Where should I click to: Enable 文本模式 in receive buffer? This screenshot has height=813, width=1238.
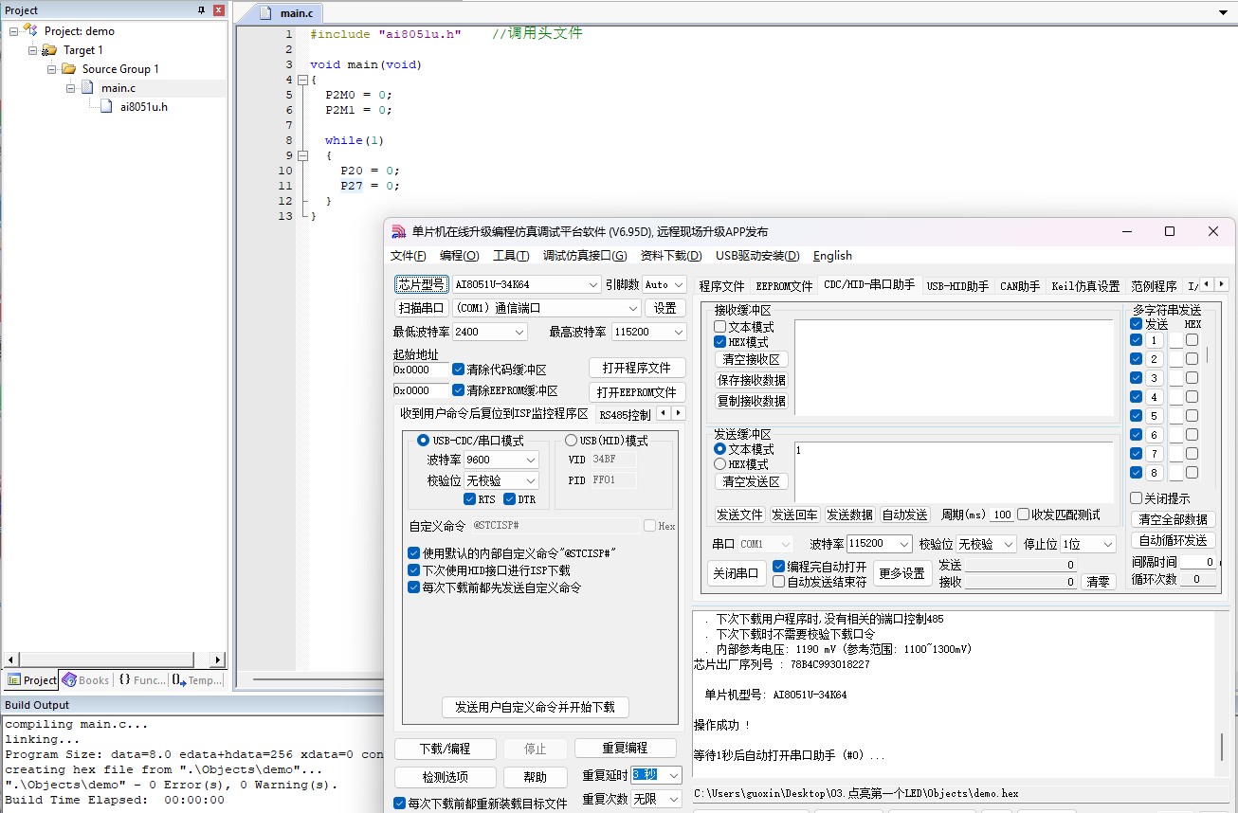[720, 327]
